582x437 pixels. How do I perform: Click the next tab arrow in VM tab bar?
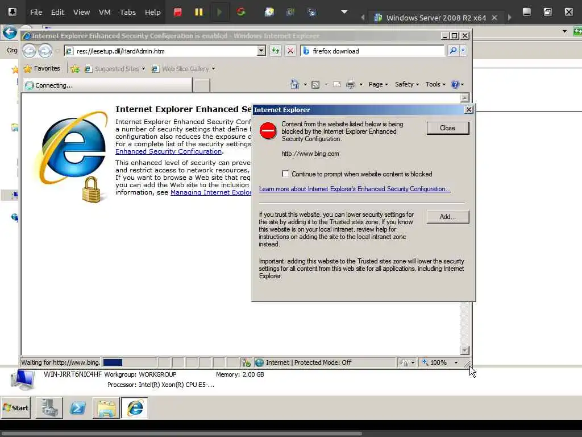pos(509,18)
